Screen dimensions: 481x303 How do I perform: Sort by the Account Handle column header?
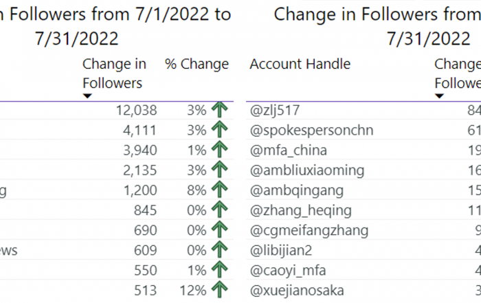pyautogui.click(x=300, y=64)
